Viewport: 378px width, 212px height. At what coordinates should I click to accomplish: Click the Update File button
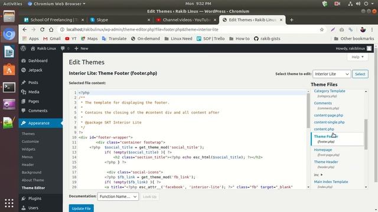[82, 208]
